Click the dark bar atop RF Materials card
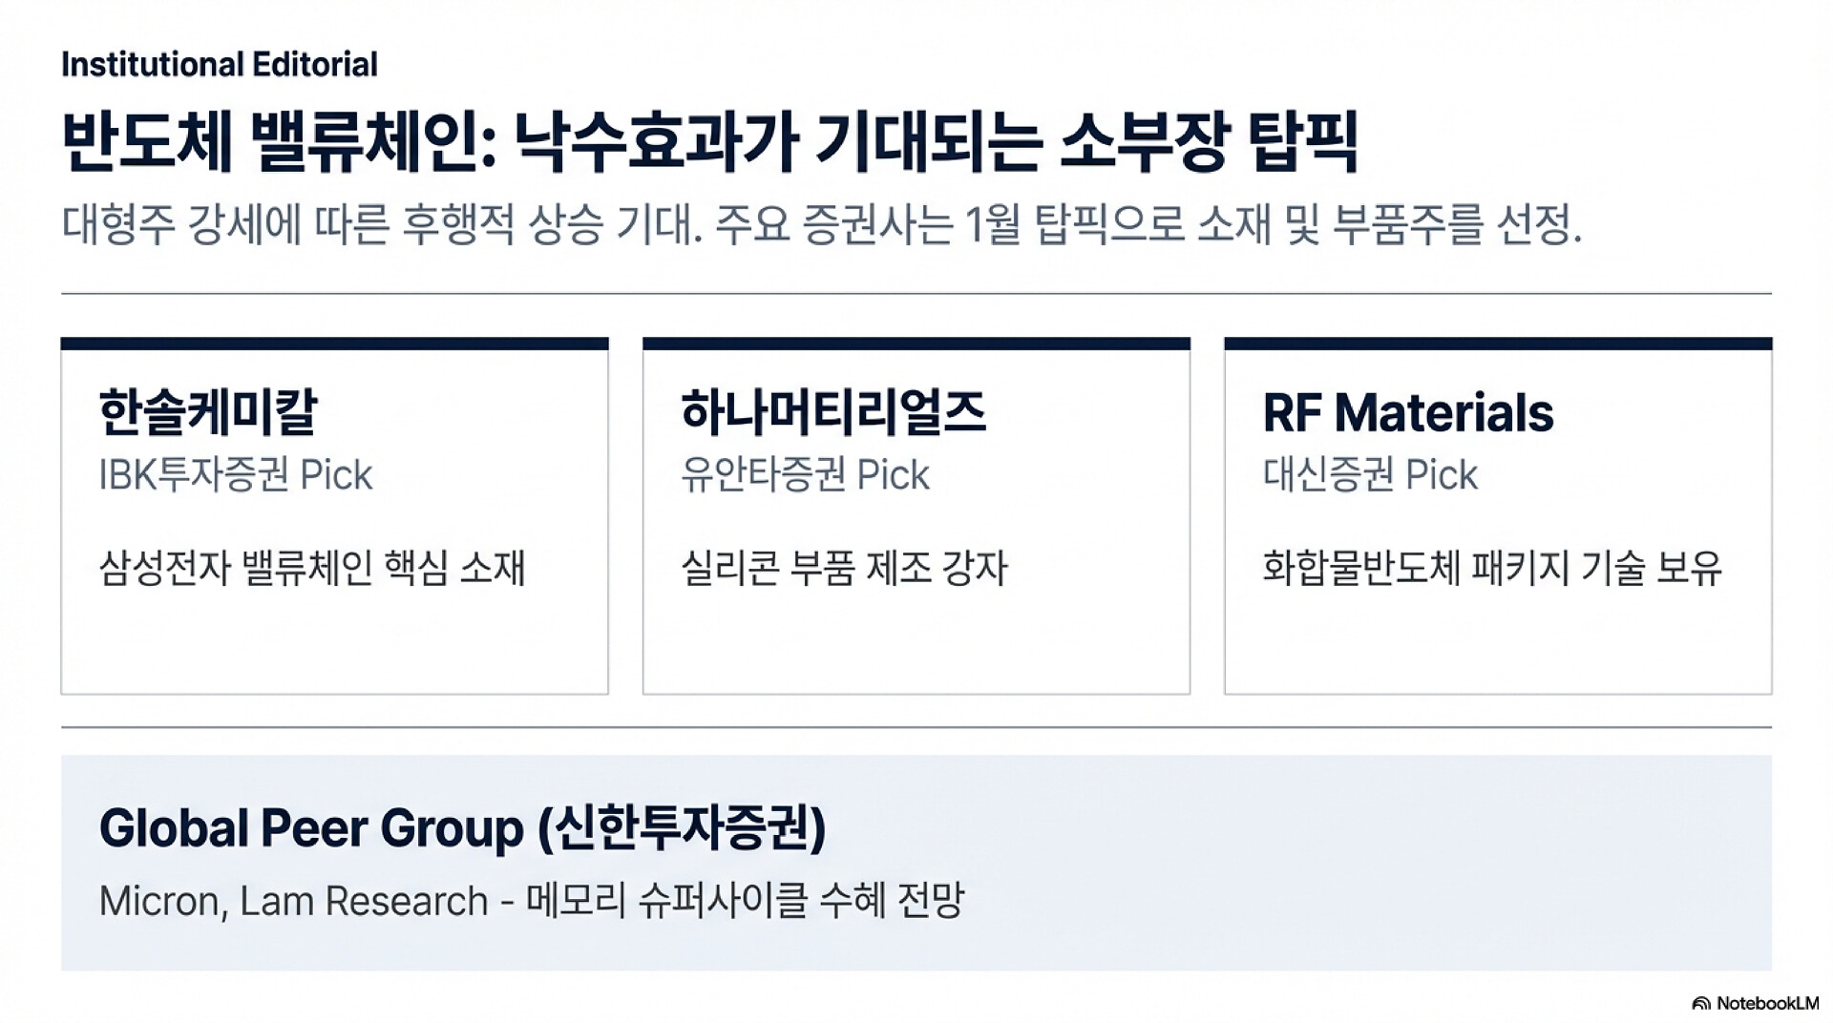Image resolution: width=1833 pixels, height=1023 pixels. pos(1498,344)
